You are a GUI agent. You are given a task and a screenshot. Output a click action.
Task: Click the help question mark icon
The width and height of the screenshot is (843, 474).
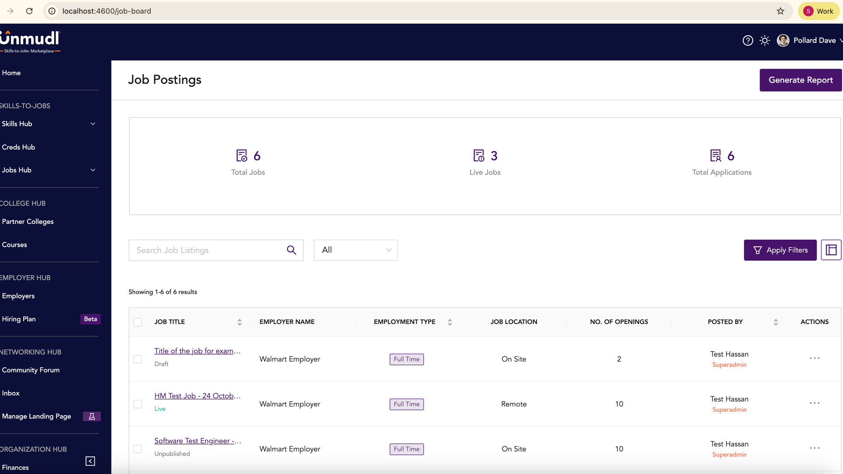pyautogui.click(x=748, y=40)
